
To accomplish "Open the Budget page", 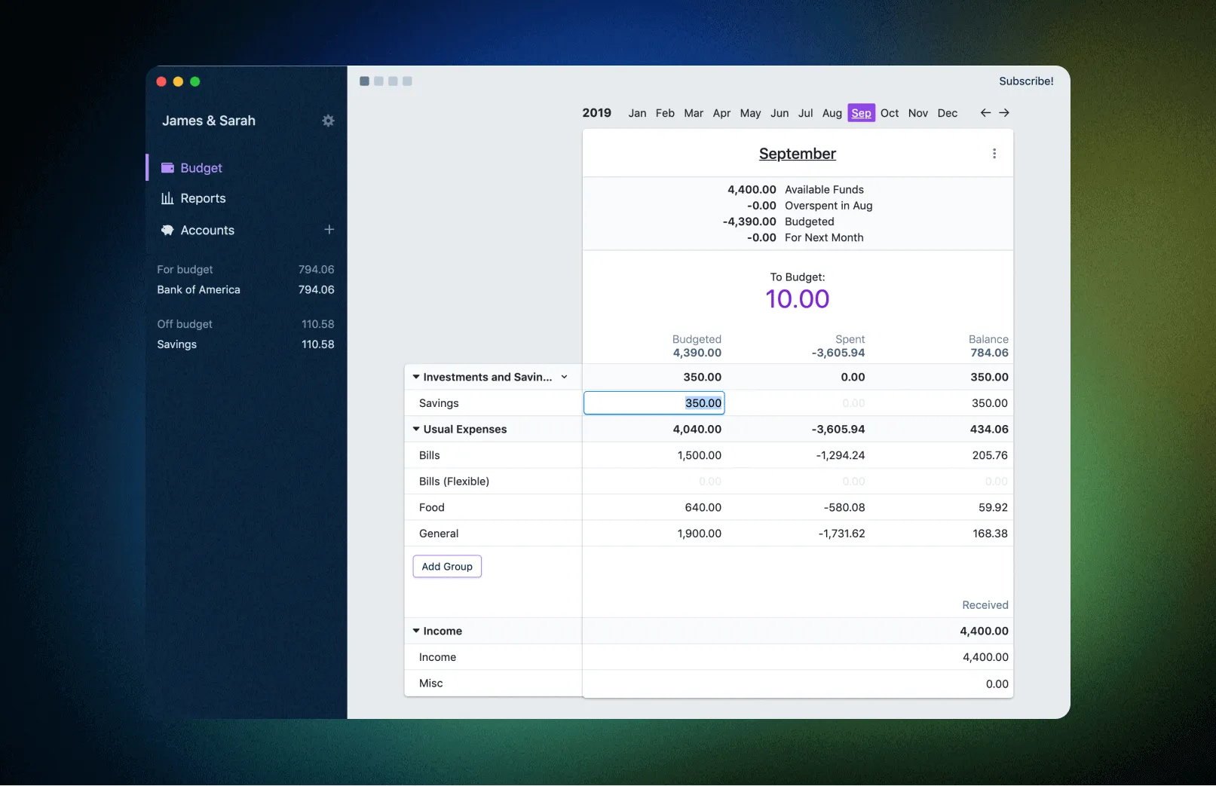I will point(201,168).
